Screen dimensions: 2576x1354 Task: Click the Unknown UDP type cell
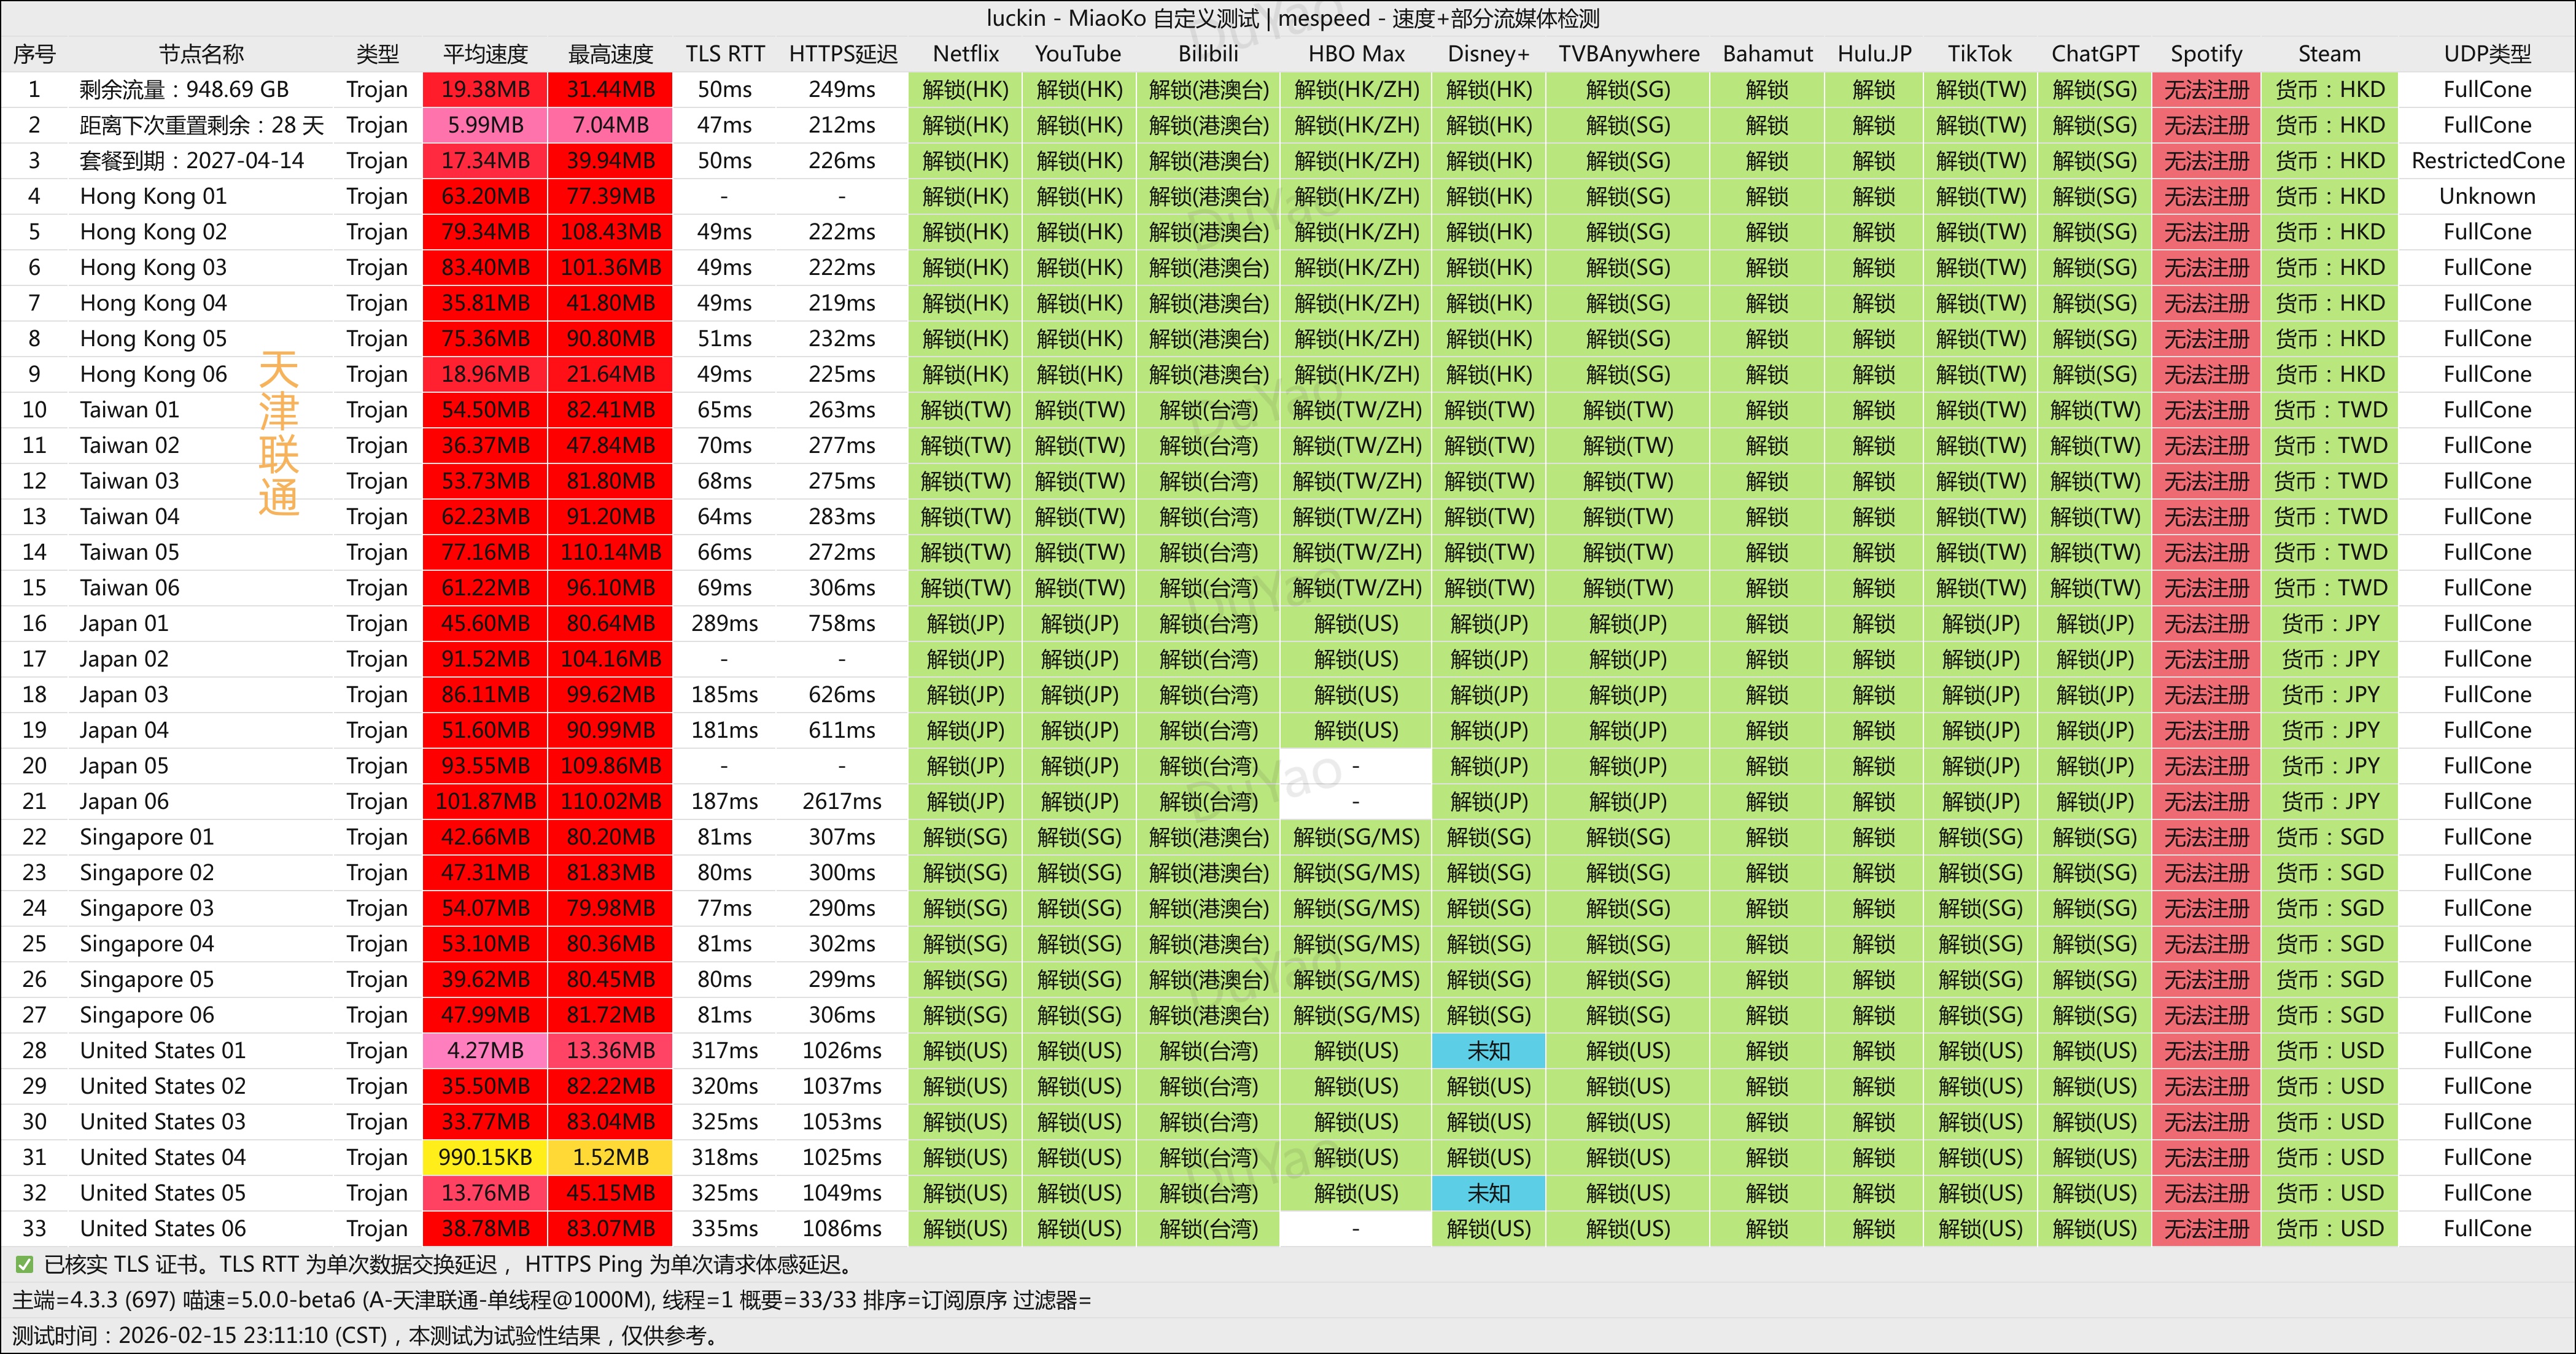pyautogui.click(x=2487, y=196)
